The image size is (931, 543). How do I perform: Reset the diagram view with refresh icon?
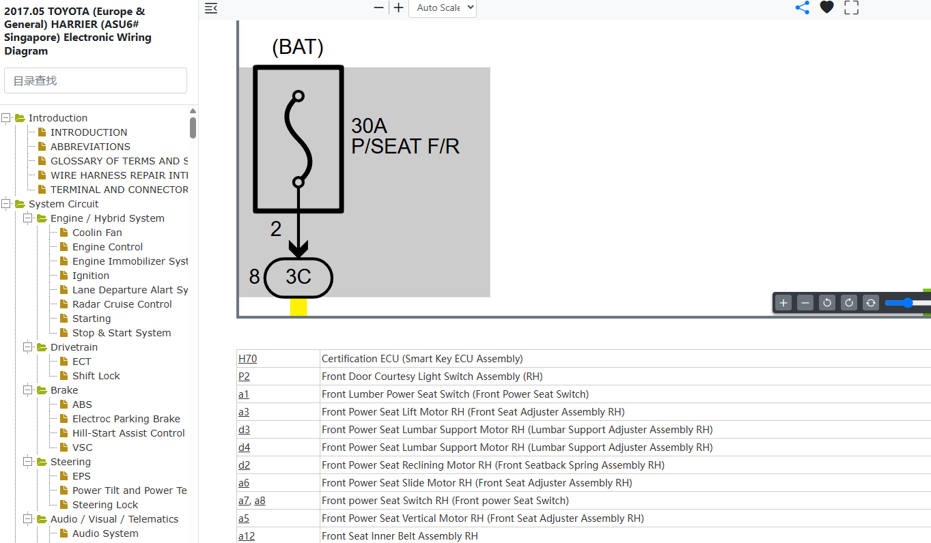pyautogui.click(x=871, y=303)
